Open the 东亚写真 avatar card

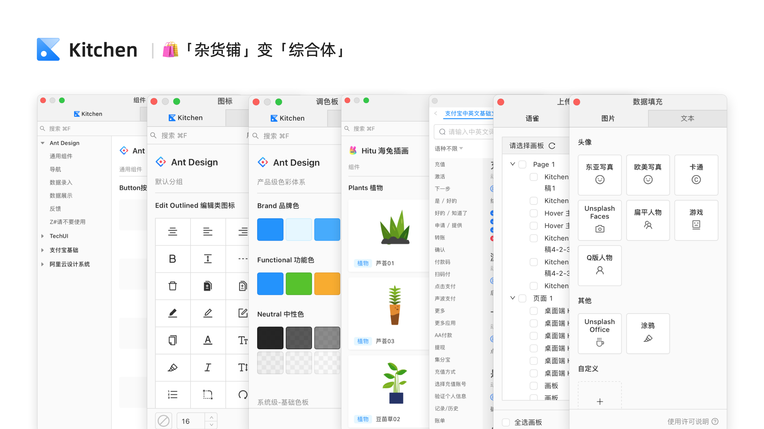pyautogui.click(x=599, y=175)
